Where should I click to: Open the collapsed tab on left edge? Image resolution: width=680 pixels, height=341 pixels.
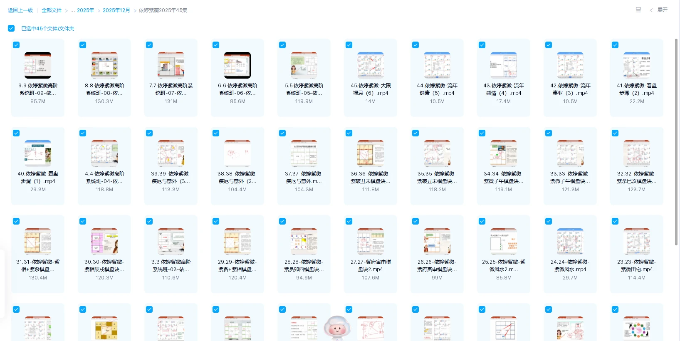pos(2,284)
